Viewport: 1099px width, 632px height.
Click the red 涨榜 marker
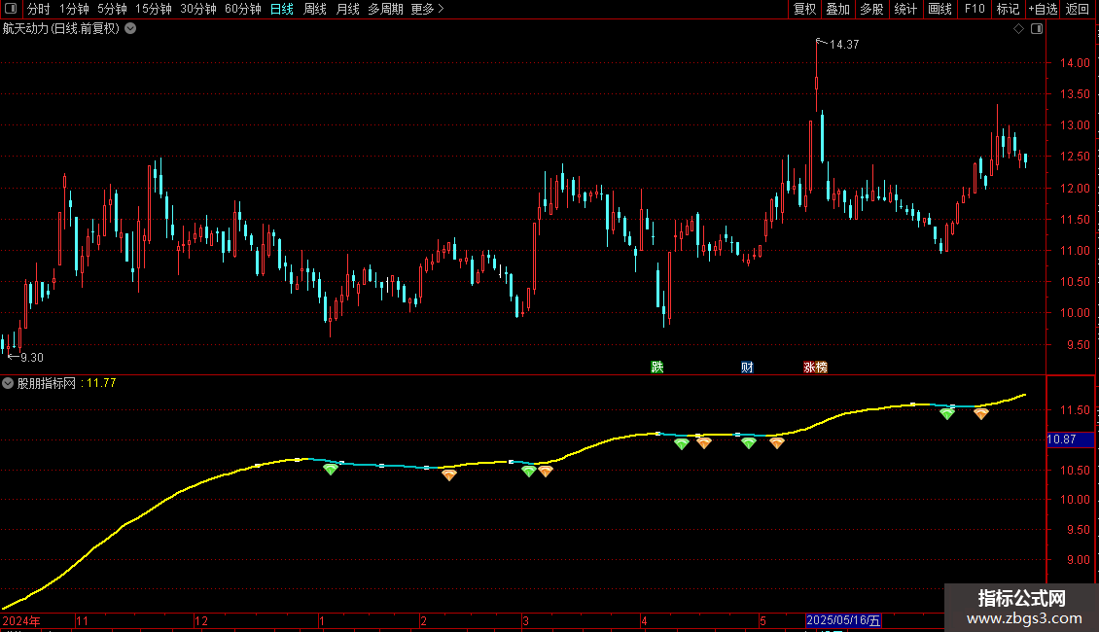click(815, 368)
